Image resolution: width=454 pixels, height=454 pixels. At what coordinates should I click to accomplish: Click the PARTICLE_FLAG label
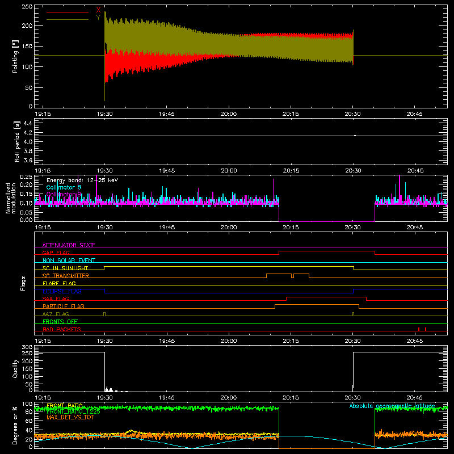pyautogui.click(x=64, y=306)
